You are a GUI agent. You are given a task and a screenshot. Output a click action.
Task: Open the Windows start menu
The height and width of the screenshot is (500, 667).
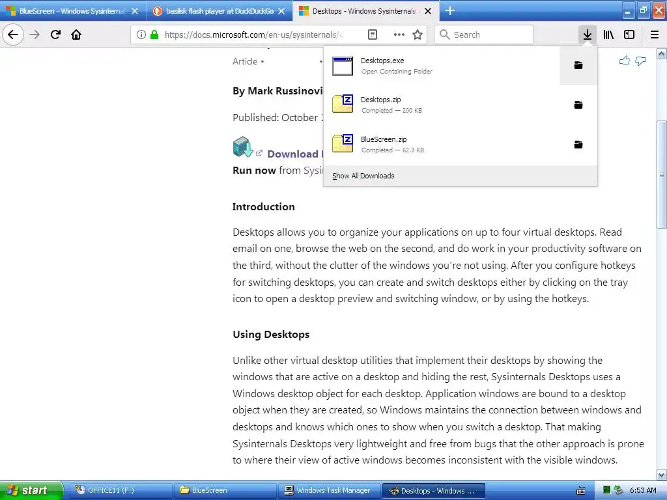point(31,490)
